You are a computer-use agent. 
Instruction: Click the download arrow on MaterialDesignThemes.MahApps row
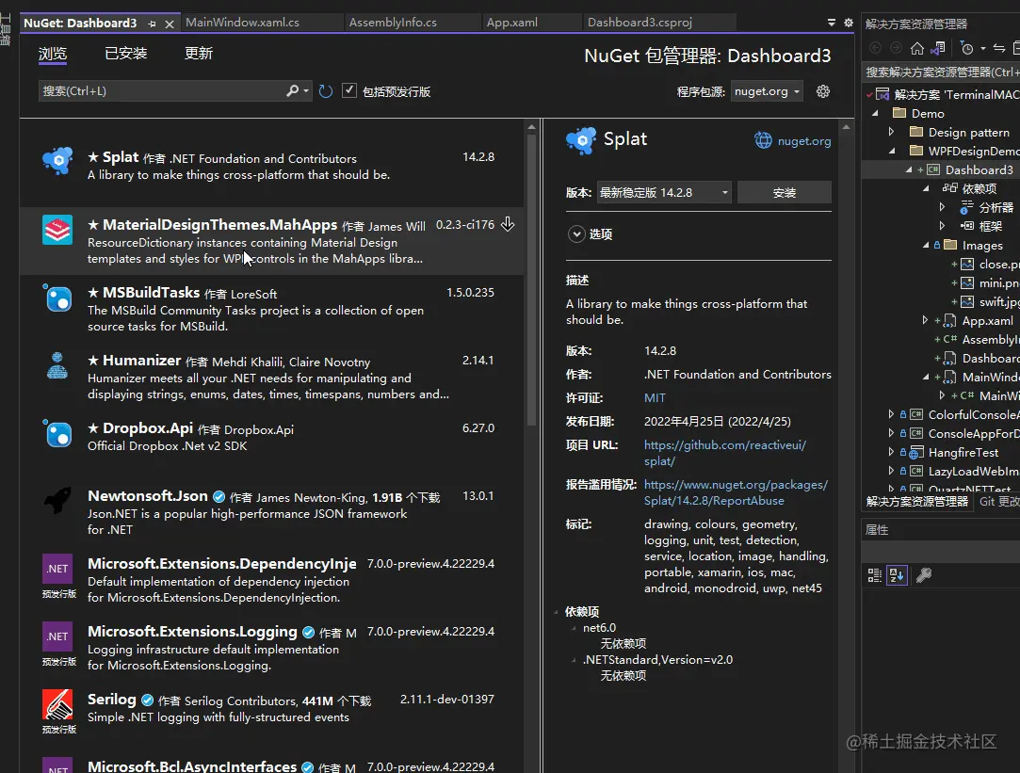[x=508, y=224]
